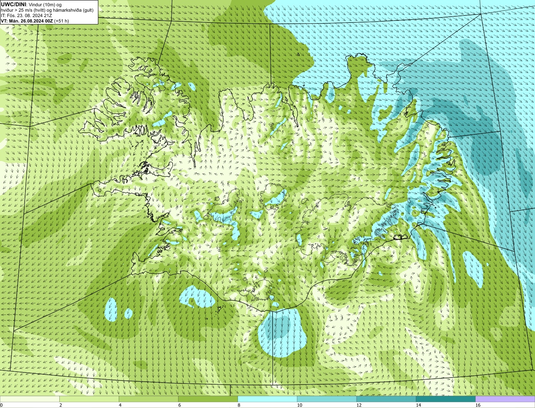Click the 2–4 m/s legend color swatch
The height and width of the screenshot is (408, 535).
tap(89, 399)
